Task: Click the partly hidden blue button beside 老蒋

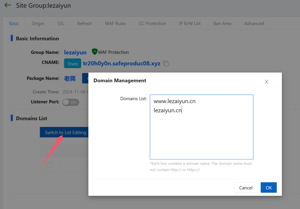Action: coord(85,78)
